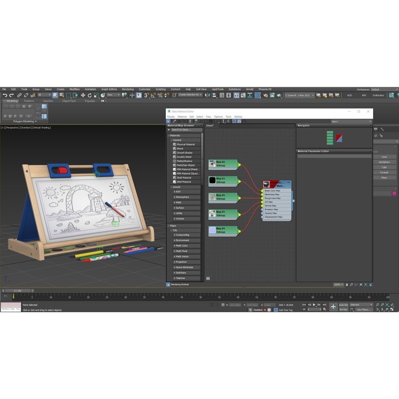Screen dimensions: 399x399
Task: Click the binoculars search icon in View1
Action: (x=208, y=279)
